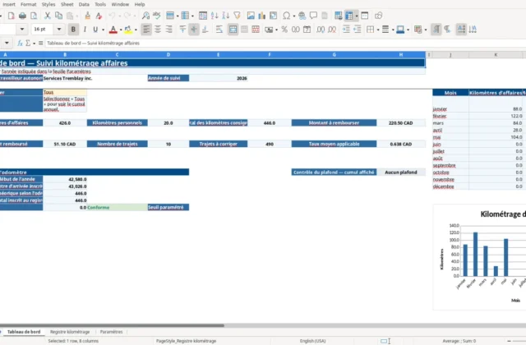The image size is (526, 345).
Task: Run the spelling check (abc) icon
Action: click(x=157, y=16)
